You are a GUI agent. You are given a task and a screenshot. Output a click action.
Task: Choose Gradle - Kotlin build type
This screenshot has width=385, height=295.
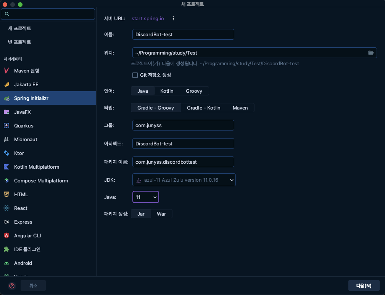[x=203, y=108]
